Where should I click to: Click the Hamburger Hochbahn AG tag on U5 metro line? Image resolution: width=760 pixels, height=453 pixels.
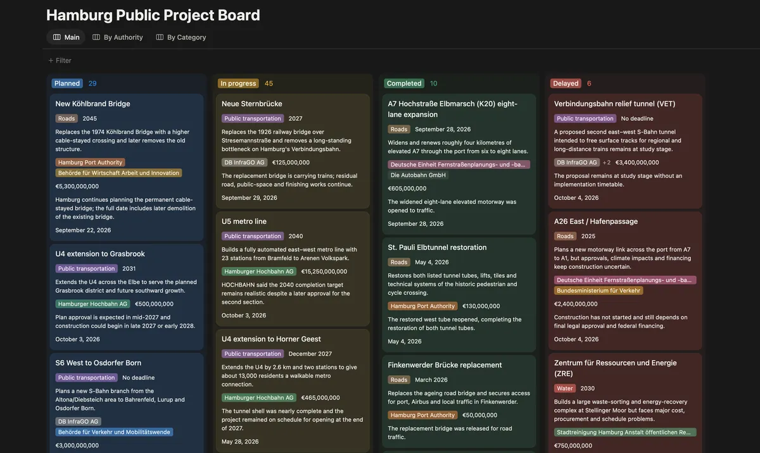coord(259,271)
